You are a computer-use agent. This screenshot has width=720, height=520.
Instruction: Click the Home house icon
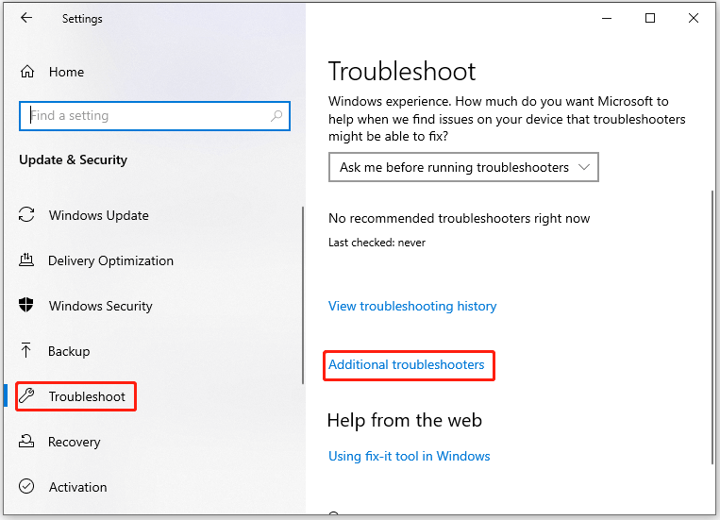tap(27, 72)
